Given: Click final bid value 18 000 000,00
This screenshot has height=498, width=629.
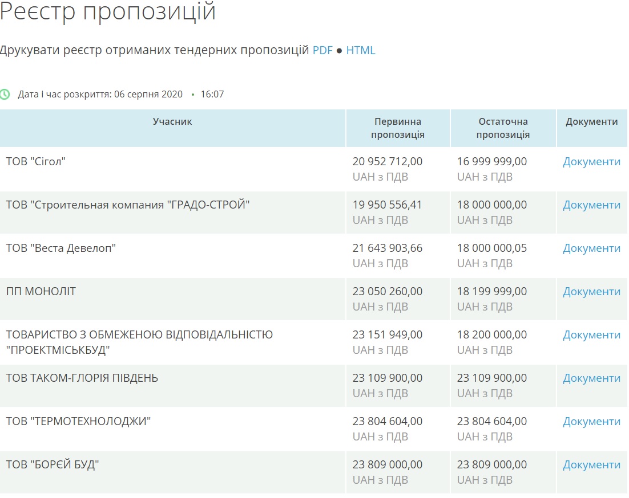Looking at the screenshot, I should coord(492,205).
